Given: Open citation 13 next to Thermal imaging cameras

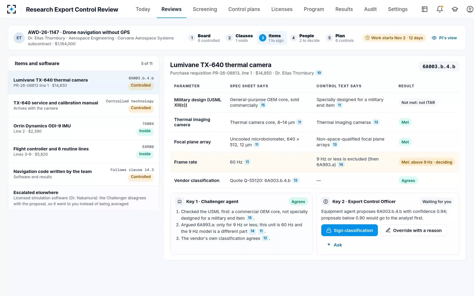Looking at the screenshot, I should [376, 122].
